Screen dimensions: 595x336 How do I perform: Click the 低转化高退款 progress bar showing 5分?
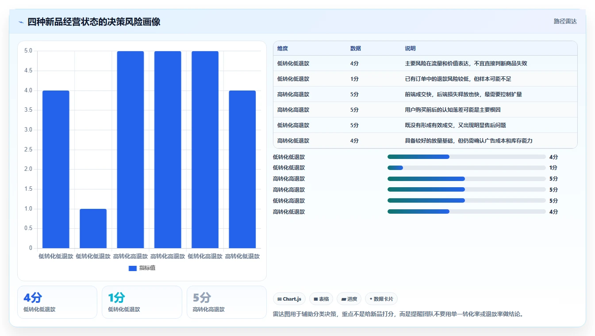pos(467,200)
